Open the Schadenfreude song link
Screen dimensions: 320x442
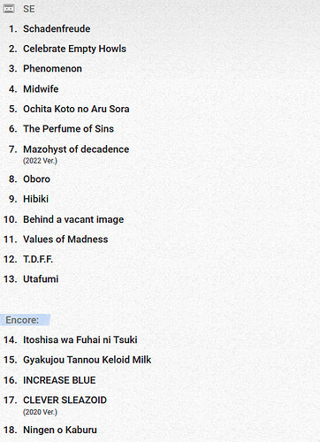tap(57, 29)
